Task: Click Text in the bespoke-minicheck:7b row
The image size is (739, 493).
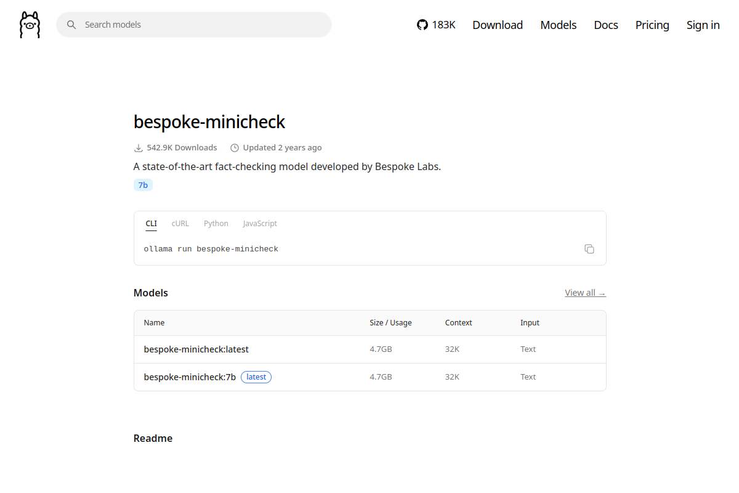Action: (528, 377)
